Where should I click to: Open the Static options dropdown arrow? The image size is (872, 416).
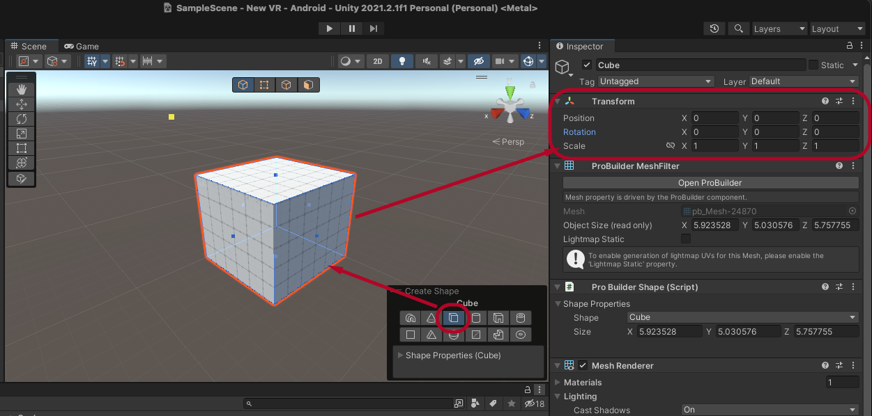click(855, 65)
